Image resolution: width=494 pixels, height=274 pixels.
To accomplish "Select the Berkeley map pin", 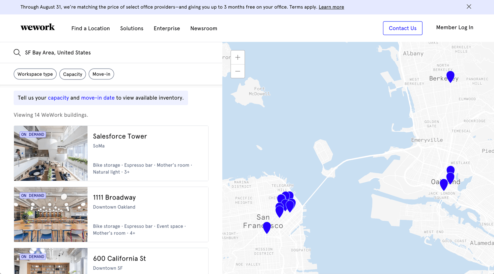I will tap(451, 76).
